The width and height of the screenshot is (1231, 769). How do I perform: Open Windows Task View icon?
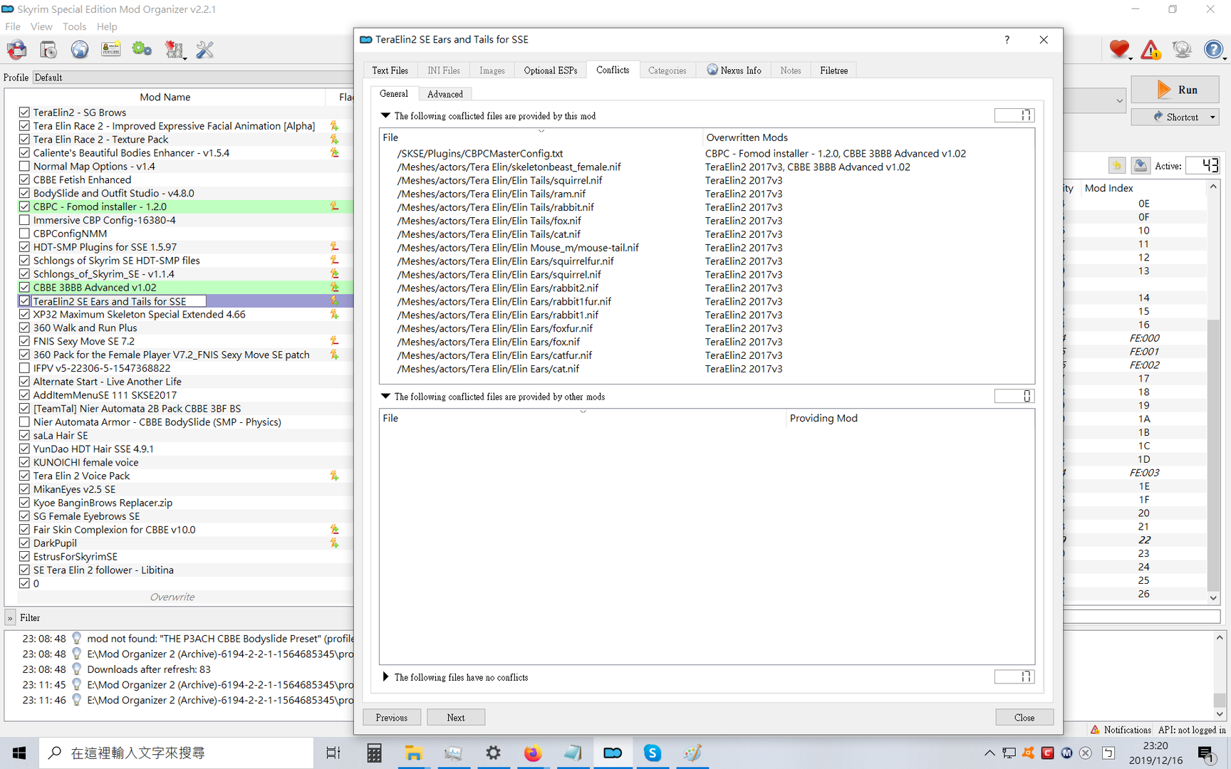pos(333,753)
